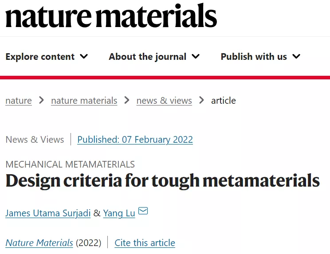Click the Published: 07 February 2022 link
The height and width of the screenshot is (254, 330).
(135, 140)
